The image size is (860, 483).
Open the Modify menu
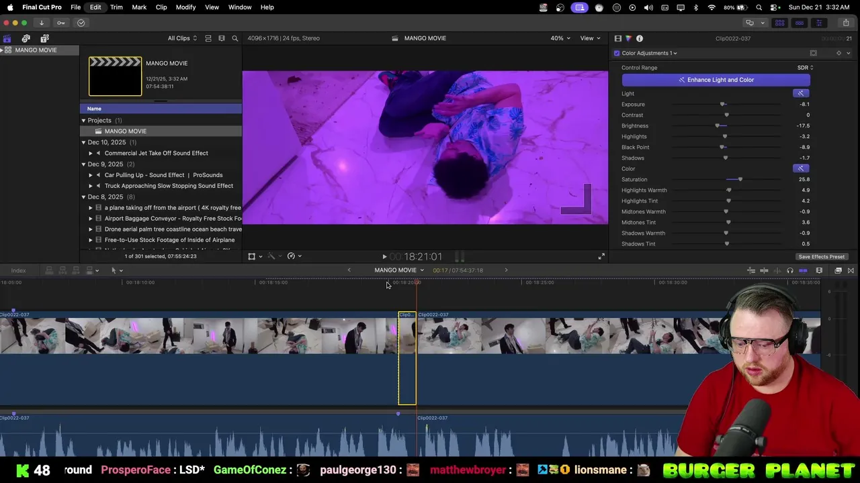(185, 7)
